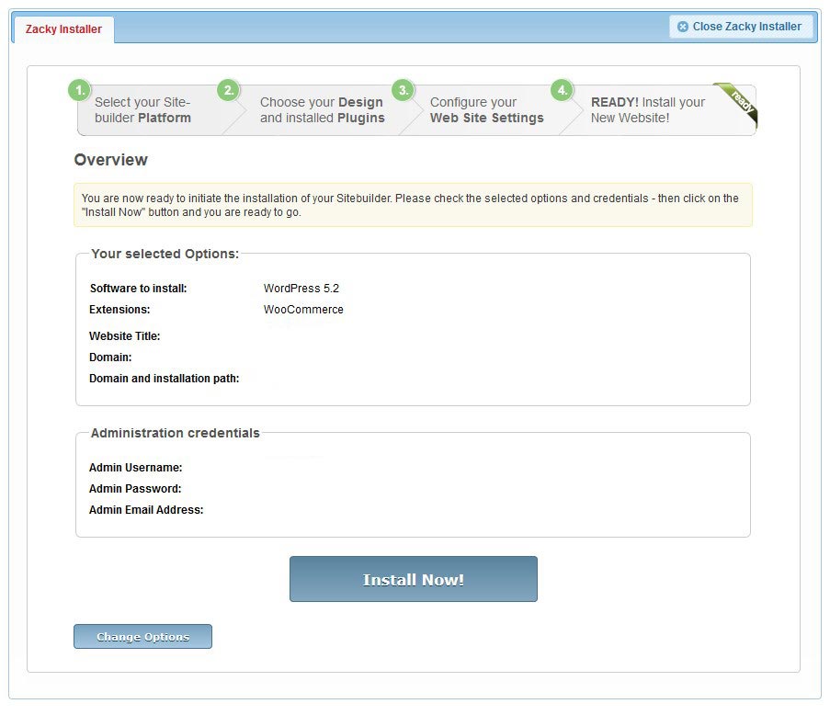This screenshot has height=715, width=830.
Task: Go to Select your Sitebuilder Platform step
Action: [142, 110]
